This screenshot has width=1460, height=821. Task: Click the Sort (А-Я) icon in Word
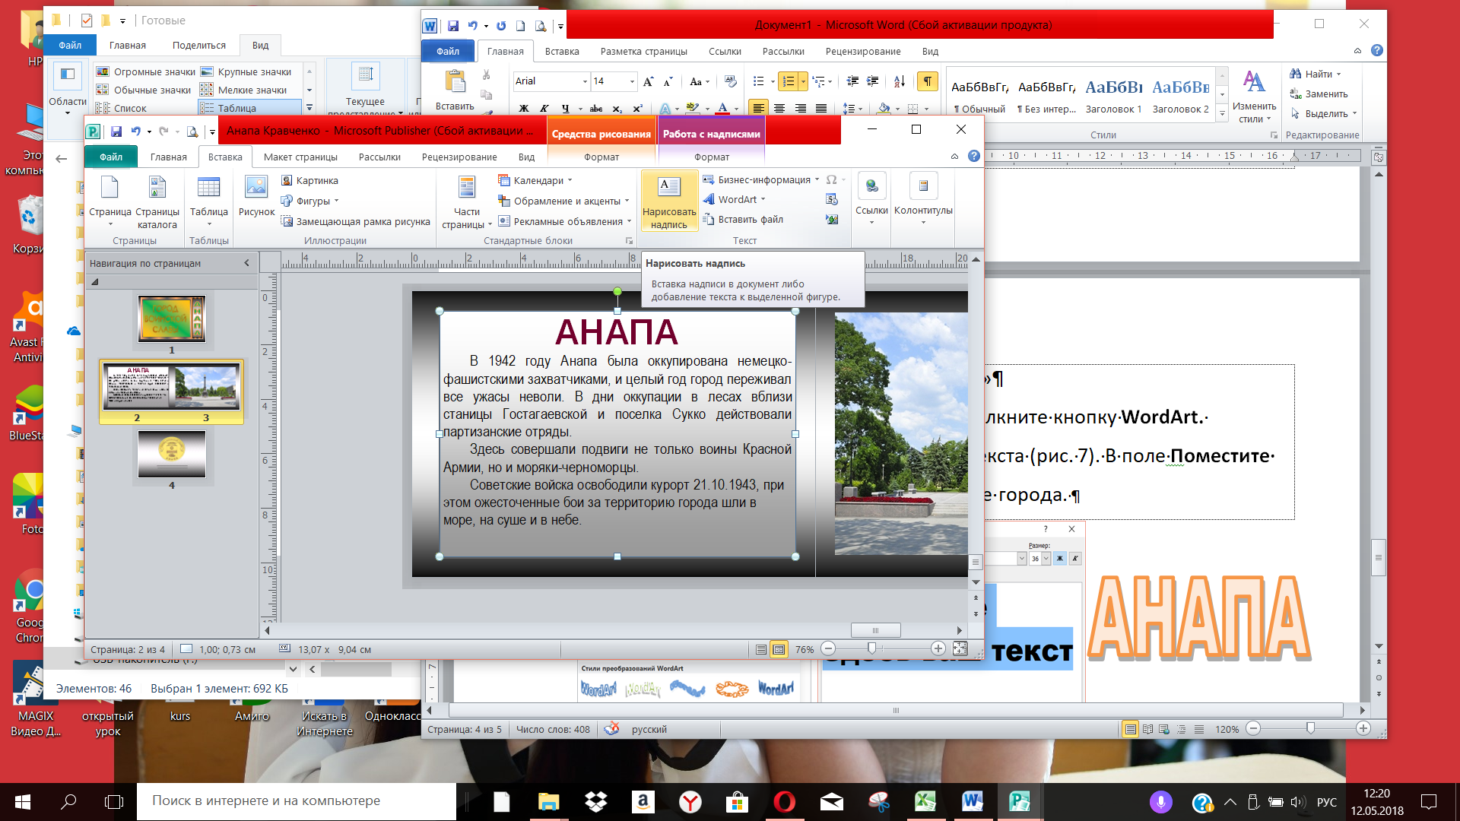click(x=900, y=81)
